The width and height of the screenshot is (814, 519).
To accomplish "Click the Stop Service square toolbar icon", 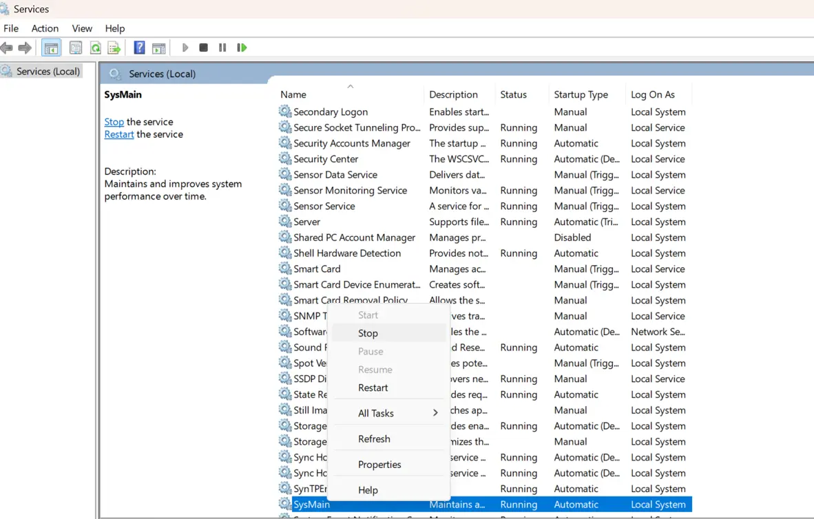I will [203, 47].
